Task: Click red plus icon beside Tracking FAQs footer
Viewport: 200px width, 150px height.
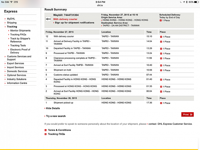Action: 46,134
